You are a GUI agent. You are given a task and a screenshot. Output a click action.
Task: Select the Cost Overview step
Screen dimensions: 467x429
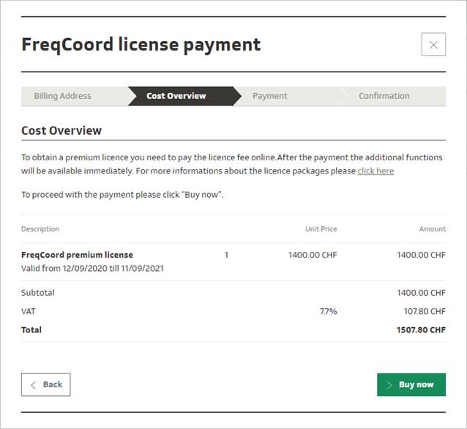[x=176, y=96]
